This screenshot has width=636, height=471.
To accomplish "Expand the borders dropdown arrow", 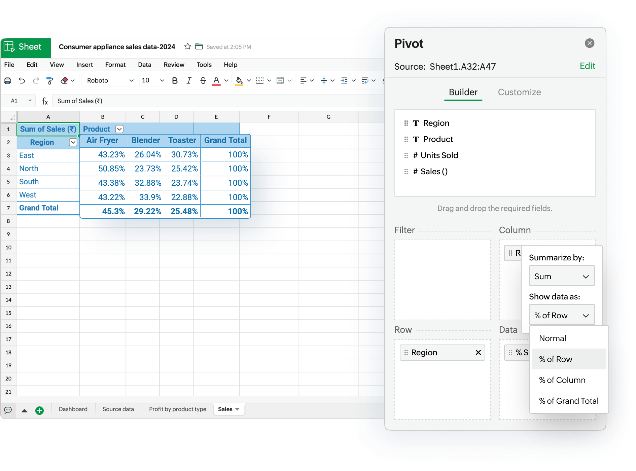I will [x=269, y=80].
